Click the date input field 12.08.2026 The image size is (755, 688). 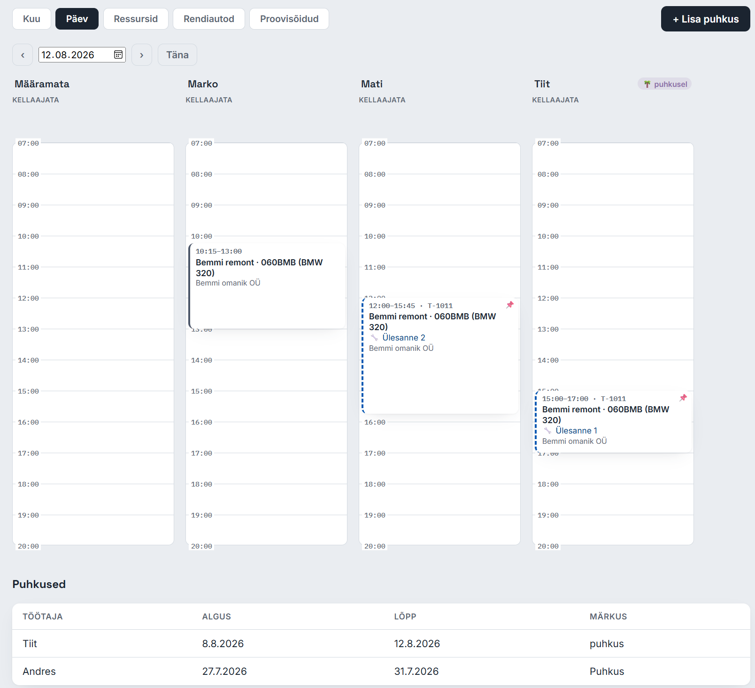pos(82,55)
